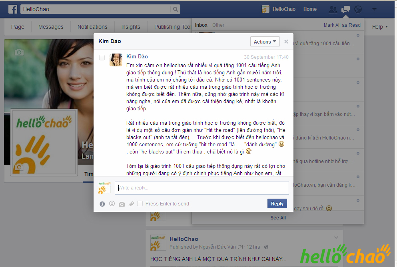397x267 pixels.
Task: Tick the checkbox beside Kim Đào's message
Action: tap(102, 58)
